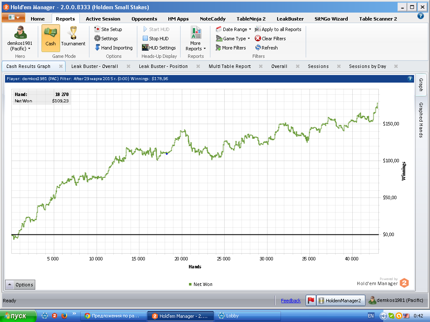Open the Sessions by Day tab
The image size is (430, 322).
pyautogui.click(x=367, y=66)
